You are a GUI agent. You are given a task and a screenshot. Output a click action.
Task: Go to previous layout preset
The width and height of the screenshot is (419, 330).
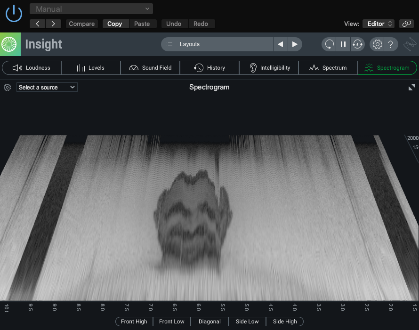coord(281,44)
